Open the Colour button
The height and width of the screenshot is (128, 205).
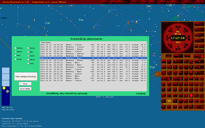pyautogui.click(x=199, y=30)
